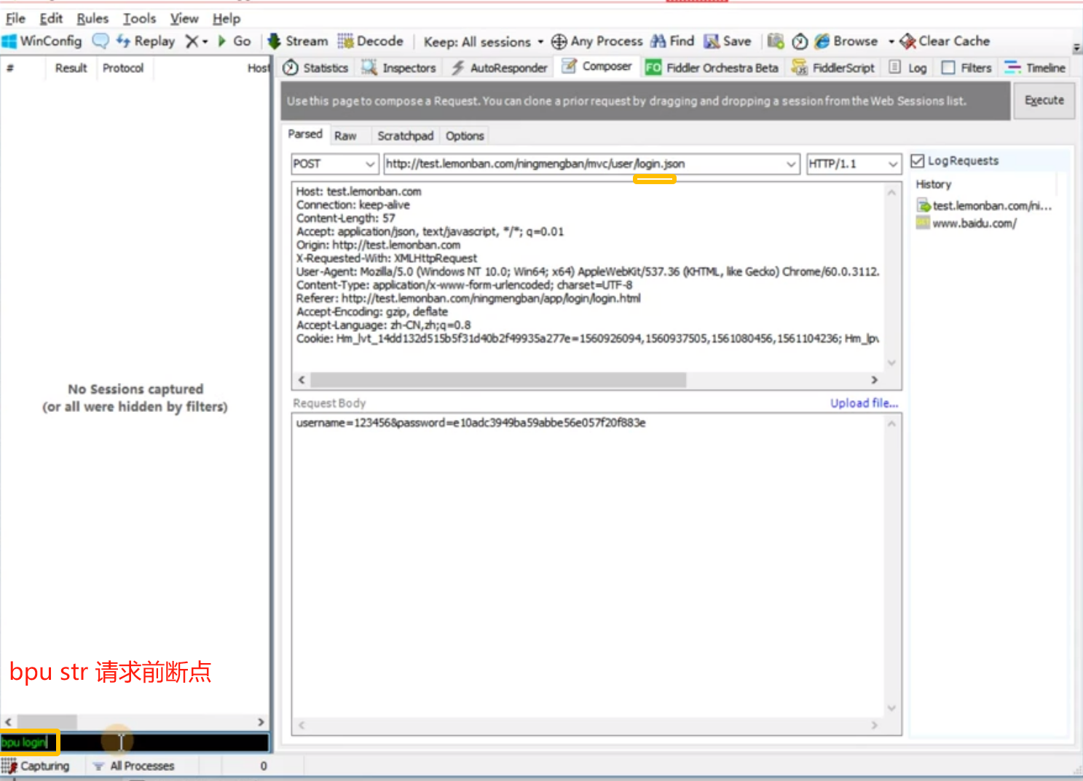This screenshot has height=781, width=1083.
Task: Open the Log tab
Action: click(908, 68)
